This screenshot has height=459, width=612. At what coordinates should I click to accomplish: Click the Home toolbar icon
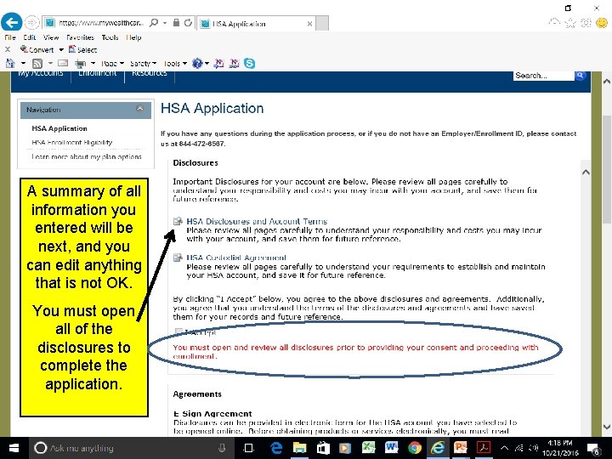[10, 63]
